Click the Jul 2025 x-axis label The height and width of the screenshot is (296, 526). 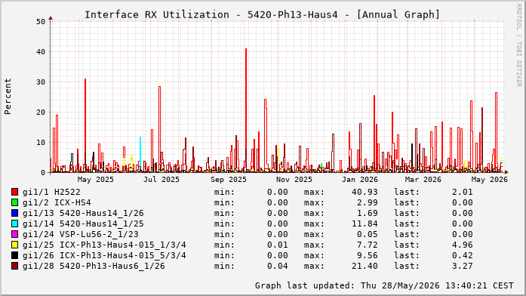click(x=161, y=180)
